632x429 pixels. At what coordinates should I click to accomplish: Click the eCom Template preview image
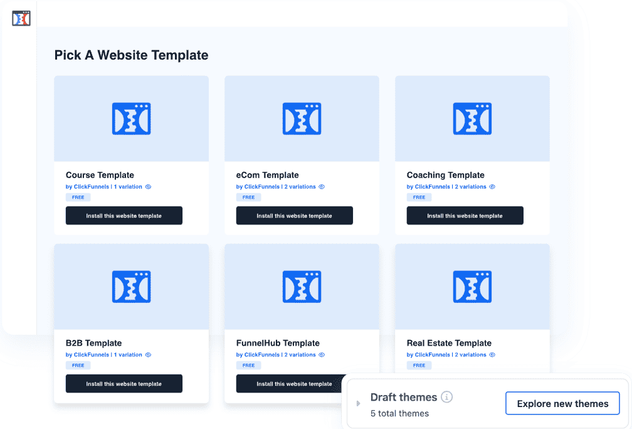(302, 119)
